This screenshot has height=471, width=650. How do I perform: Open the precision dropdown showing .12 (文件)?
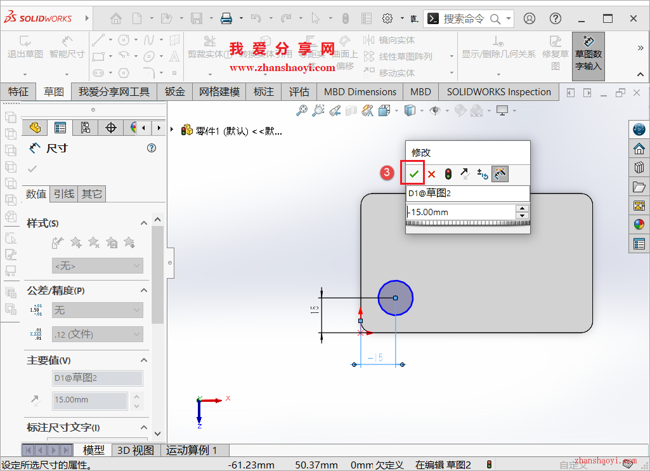click(x=97, y=334)
